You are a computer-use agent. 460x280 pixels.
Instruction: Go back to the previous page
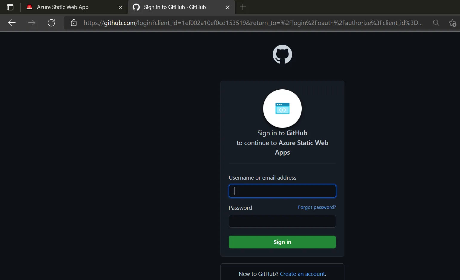coord(12,23)
